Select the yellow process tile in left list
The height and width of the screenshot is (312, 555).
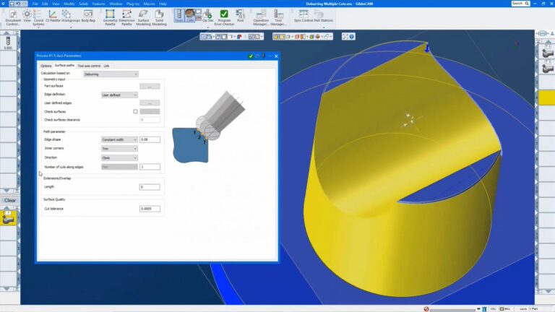pos(8,217)
